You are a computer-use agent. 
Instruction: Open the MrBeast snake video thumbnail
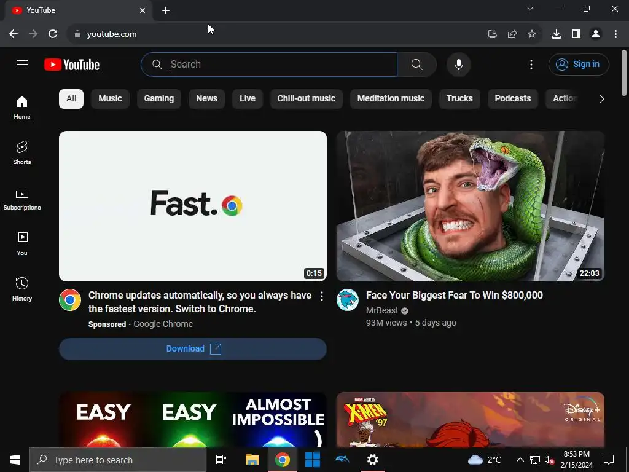(470, 206)
